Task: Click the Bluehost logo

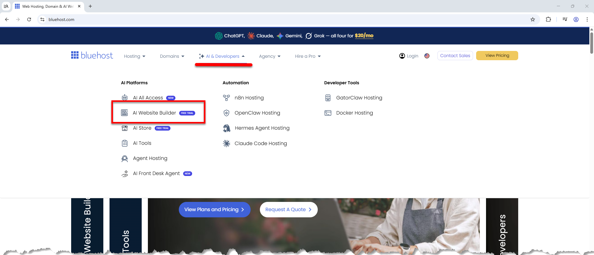Action: (92, 56)
